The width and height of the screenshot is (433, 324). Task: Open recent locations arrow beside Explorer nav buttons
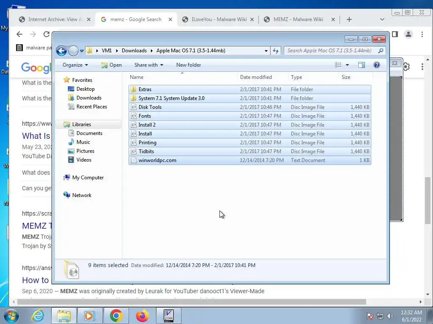point(82,51)
